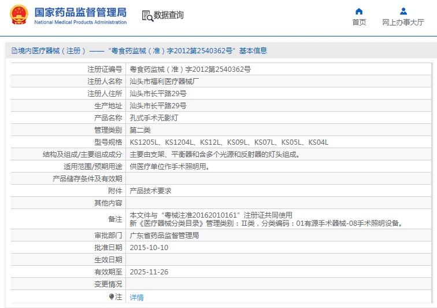Click the 变更情况 label
Screen dimensions: 437x308
click(108, 284)
